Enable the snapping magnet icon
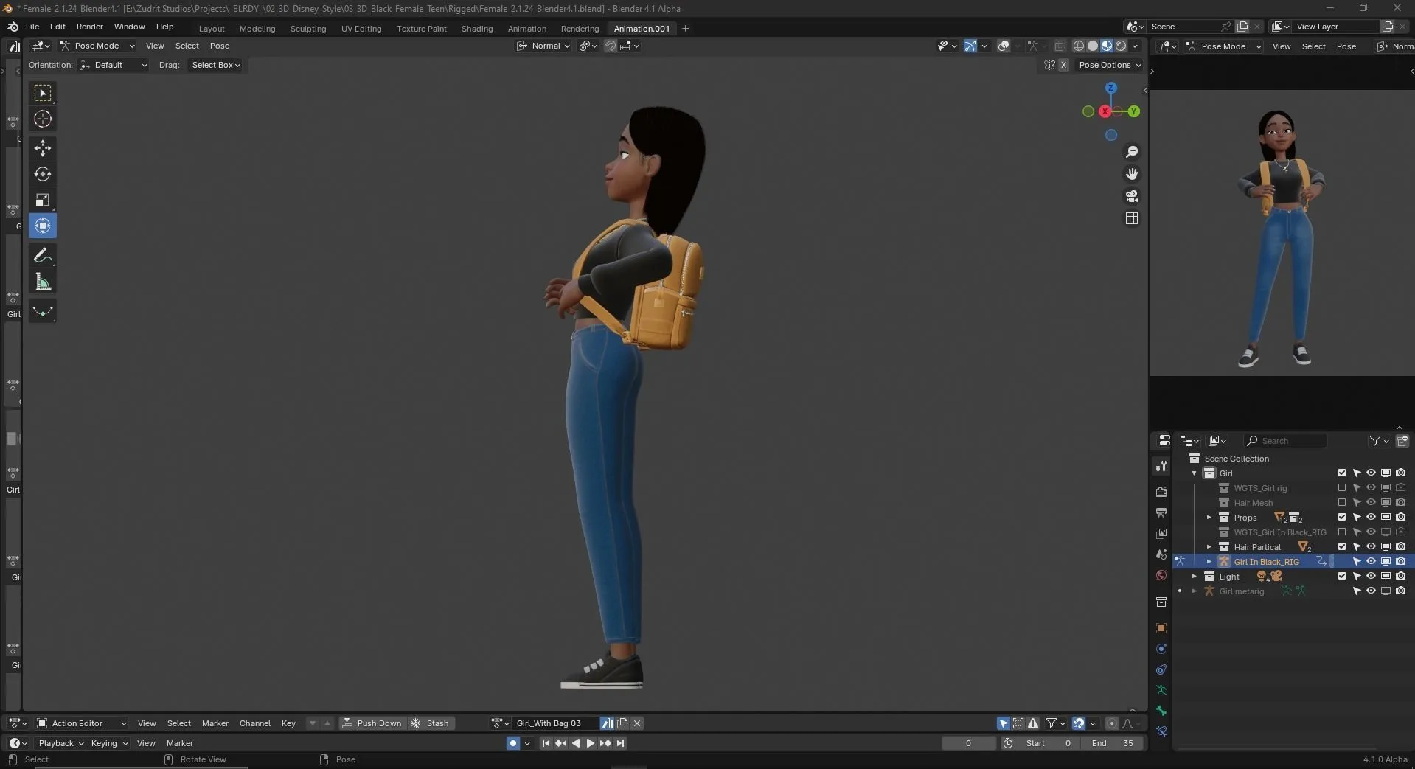The width and height of the screenshot is (1415, 769). [611, 46]
